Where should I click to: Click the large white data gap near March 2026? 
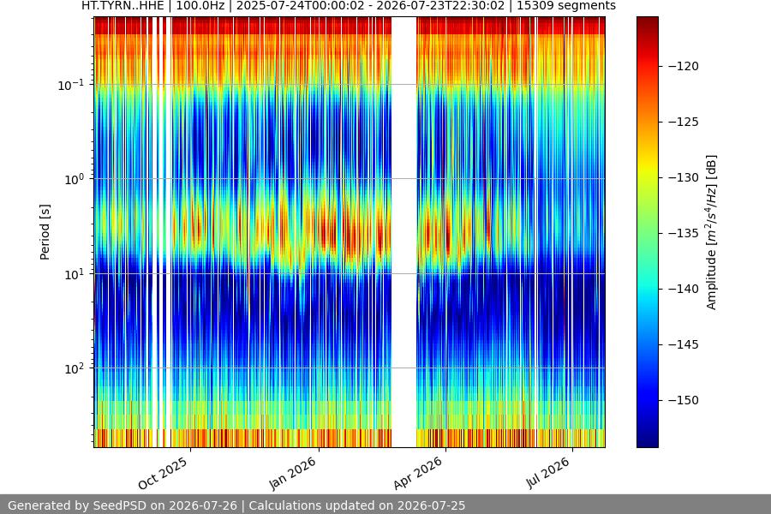coord(403,232)
